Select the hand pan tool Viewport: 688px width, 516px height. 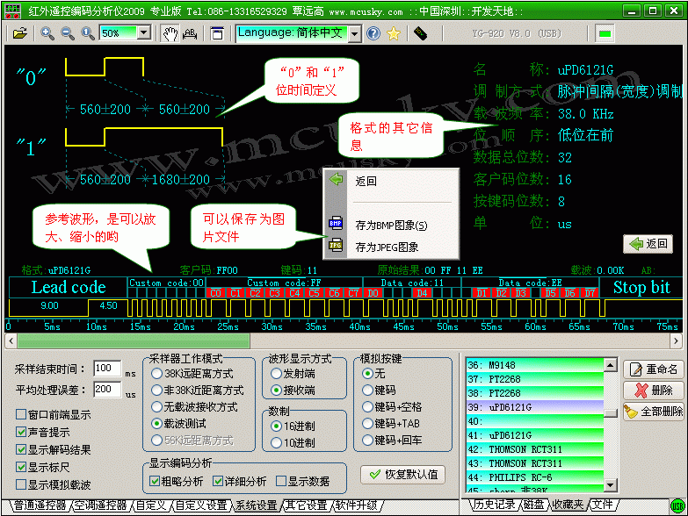pyautogui.click(x=170, y=33)
